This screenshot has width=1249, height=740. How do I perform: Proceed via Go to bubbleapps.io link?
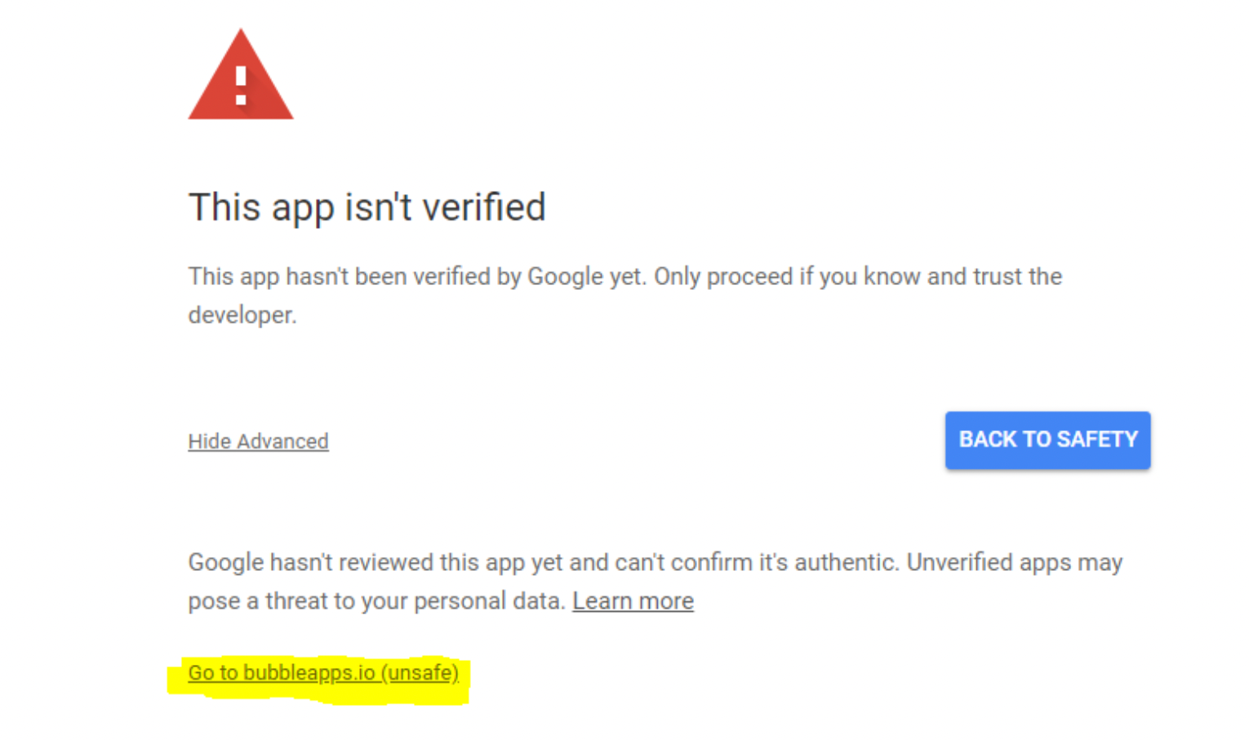point(322,673)
